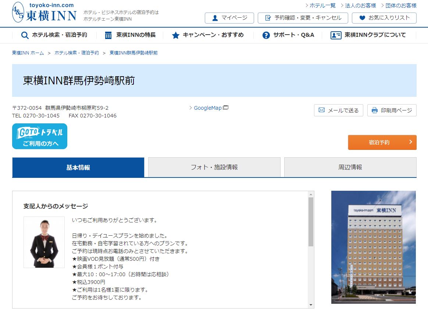The height and width of the screenshot is (313, 428).
Task: Open サポート・Q&A menu
Action: pos(289,35)
